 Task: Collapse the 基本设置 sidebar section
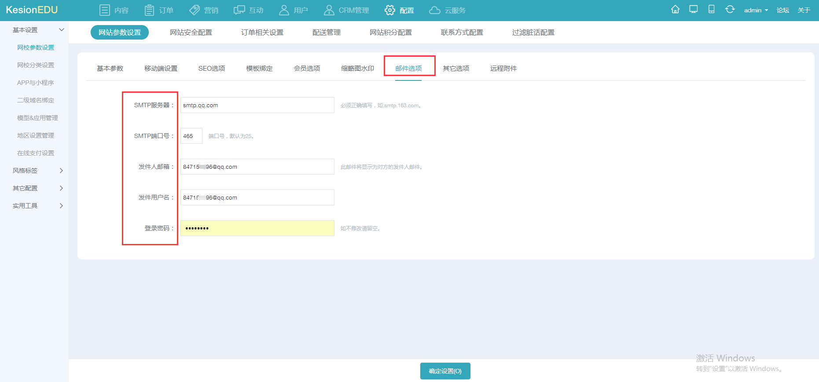click(61, 30)
